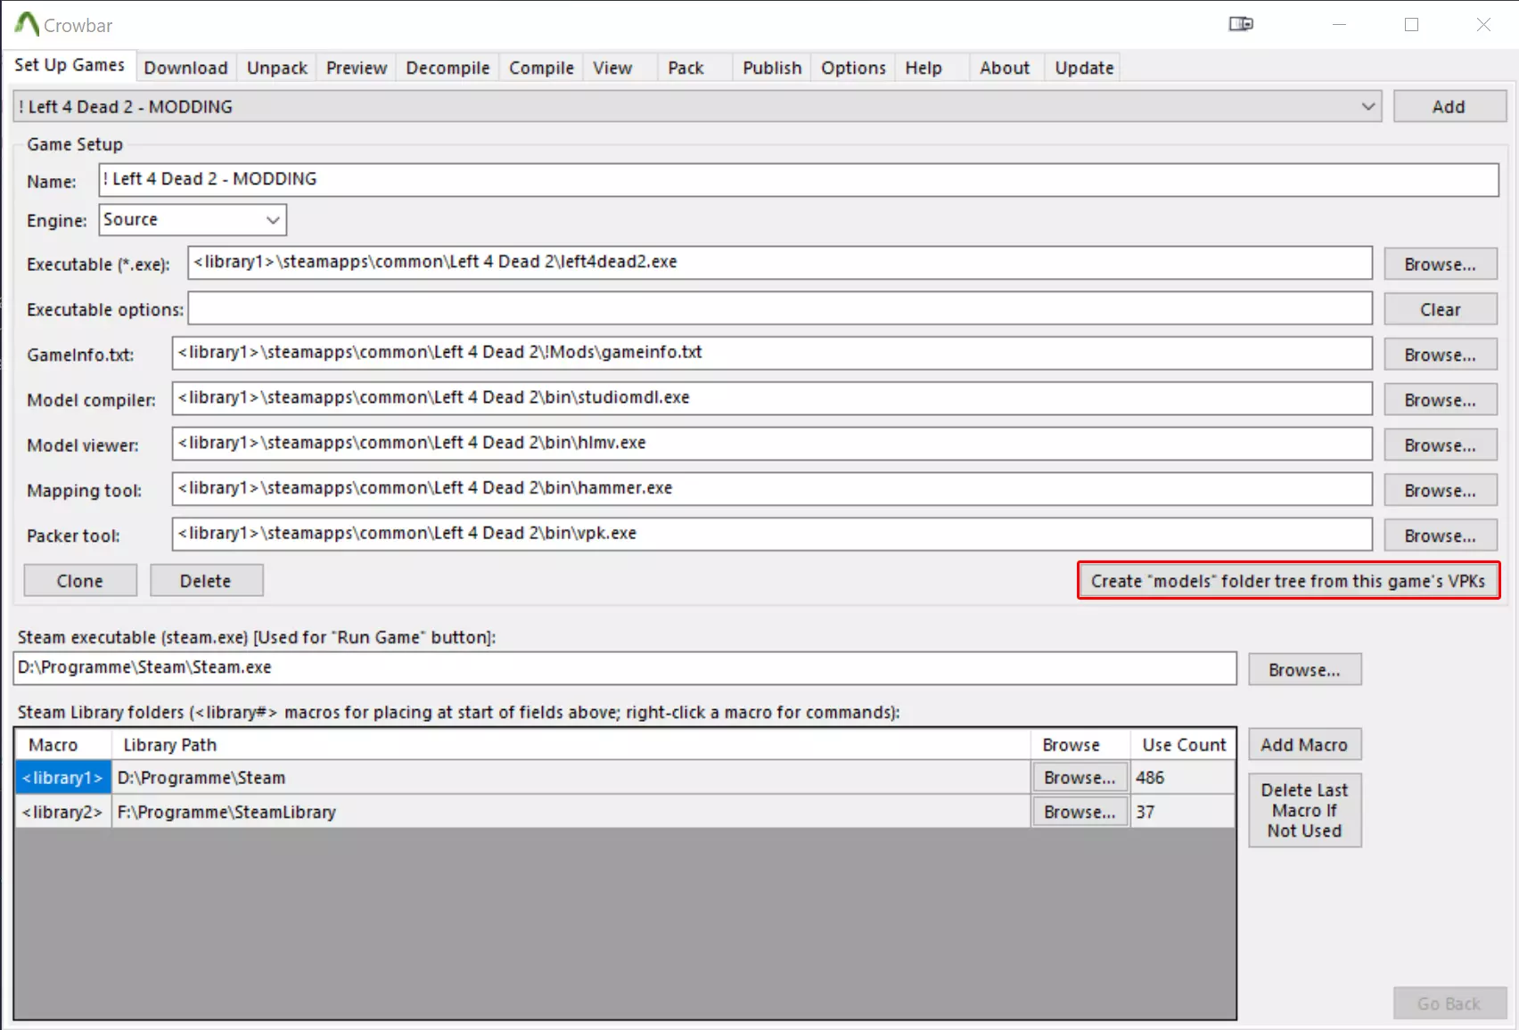Browse for the GameInfo.txt file

[1440, 355]
